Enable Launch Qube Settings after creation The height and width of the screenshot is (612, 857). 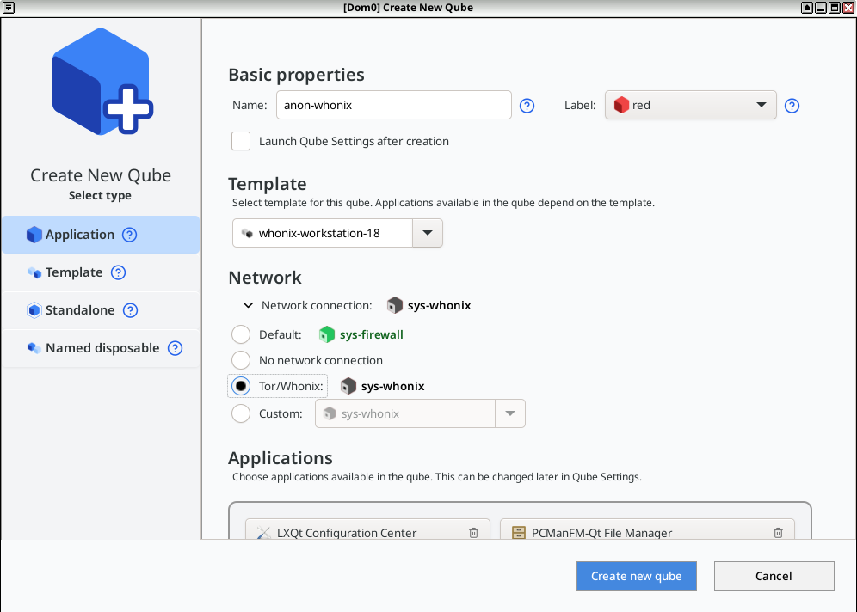241,141
